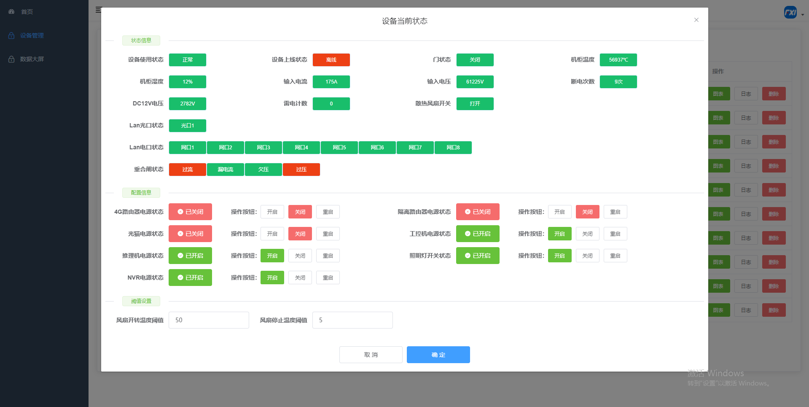The width and height of the screenshot is (809, 407).
Task: Open the 数据大屏 menu item
Action: (32, 59)
